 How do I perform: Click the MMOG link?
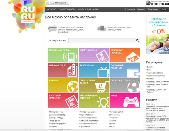pos(112,127)
